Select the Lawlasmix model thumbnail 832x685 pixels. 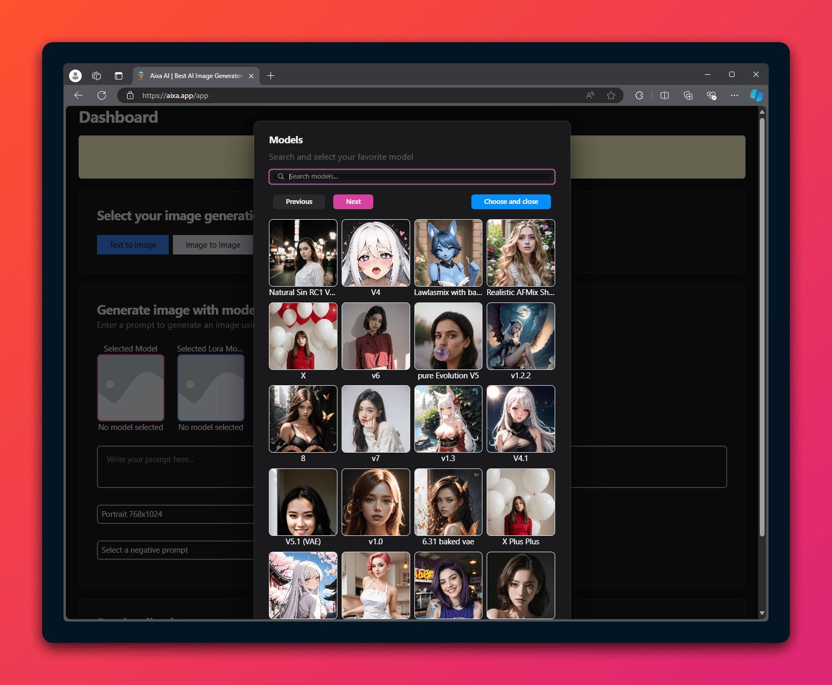[x=448, y=253]
